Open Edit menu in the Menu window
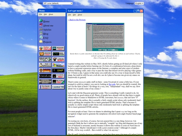Image resolution: width=182 pixels, height=136 pixels. point(45,14)
